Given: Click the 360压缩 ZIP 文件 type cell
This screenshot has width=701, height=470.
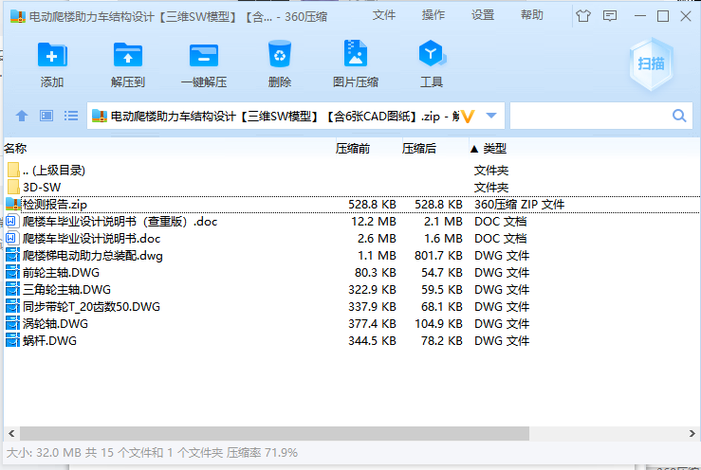Looking at the screenshot, I should coord(519,205).
